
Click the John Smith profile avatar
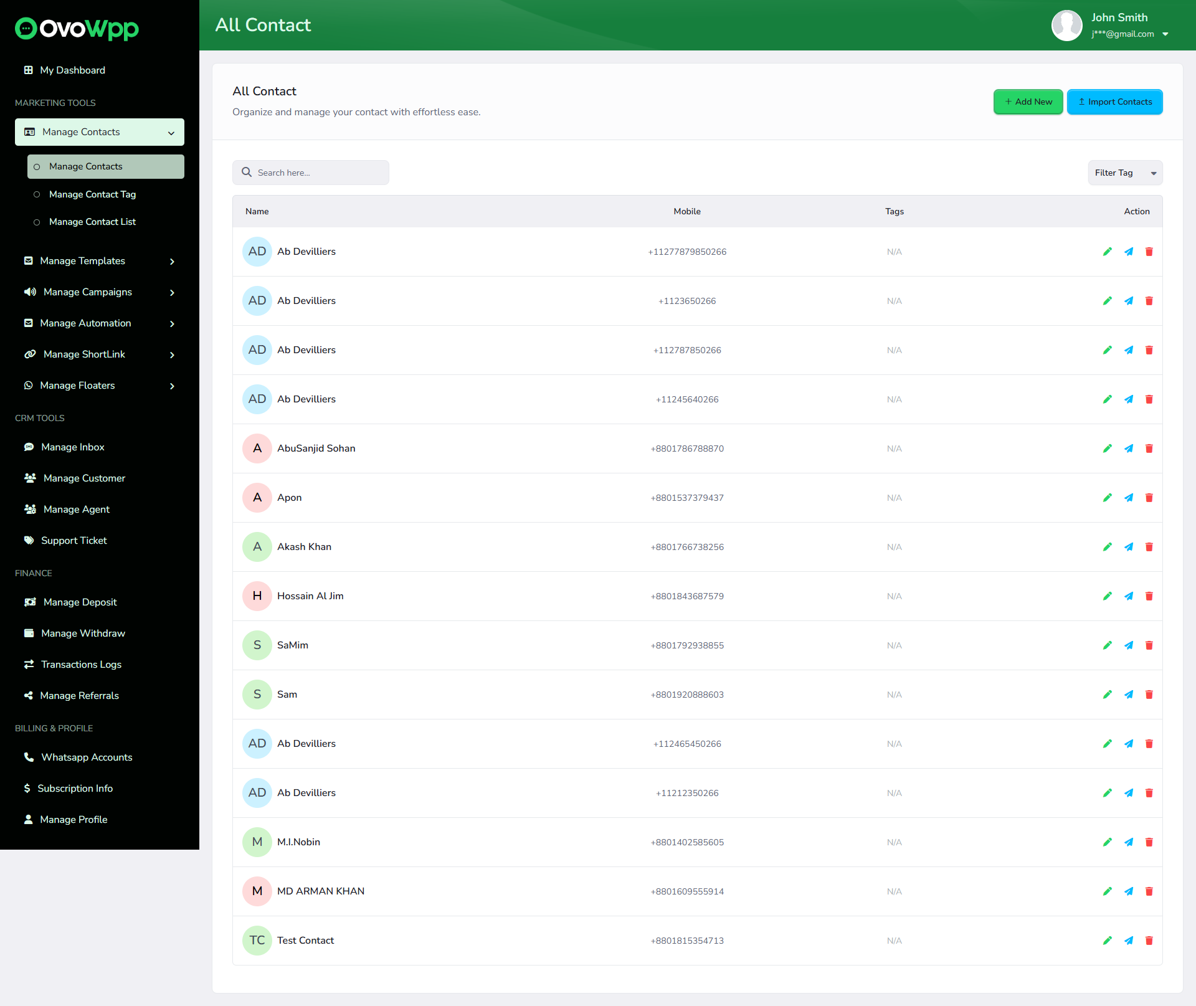coord(1066,26)
